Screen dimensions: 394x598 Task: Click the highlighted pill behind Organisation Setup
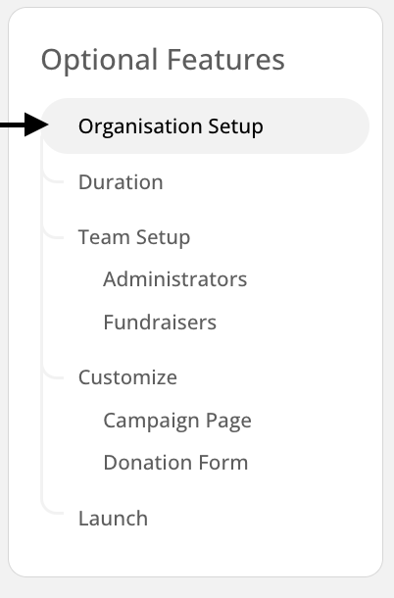tap(205, 126)
